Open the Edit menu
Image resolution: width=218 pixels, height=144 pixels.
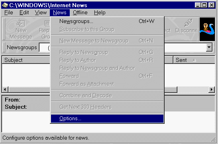(x=24, y=13)
